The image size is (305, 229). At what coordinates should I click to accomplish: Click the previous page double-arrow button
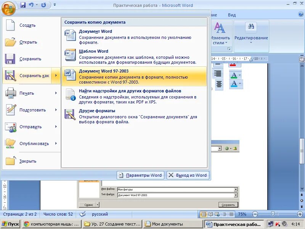click(x=302, y=195)
